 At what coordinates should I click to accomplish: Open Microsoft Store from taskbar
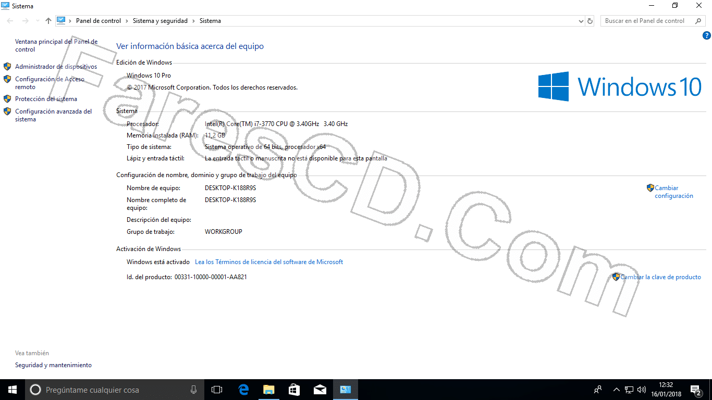click(294, 390)
